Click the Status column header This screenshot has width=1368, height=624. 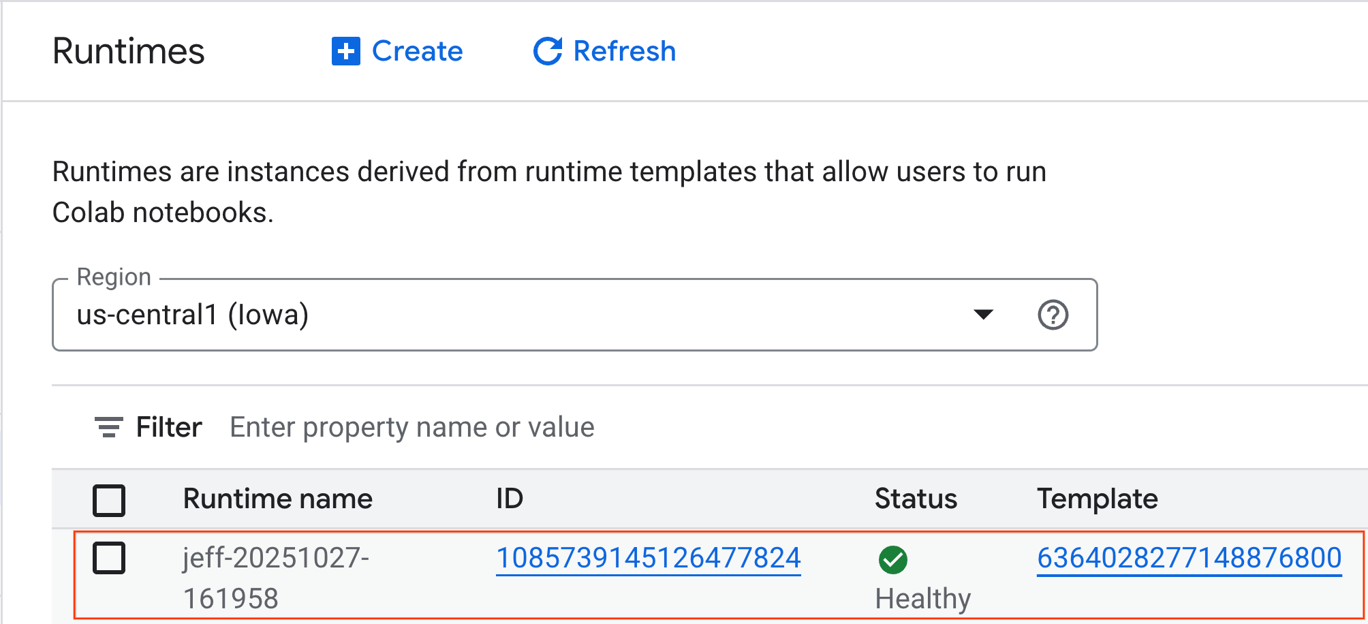(916, 499)
